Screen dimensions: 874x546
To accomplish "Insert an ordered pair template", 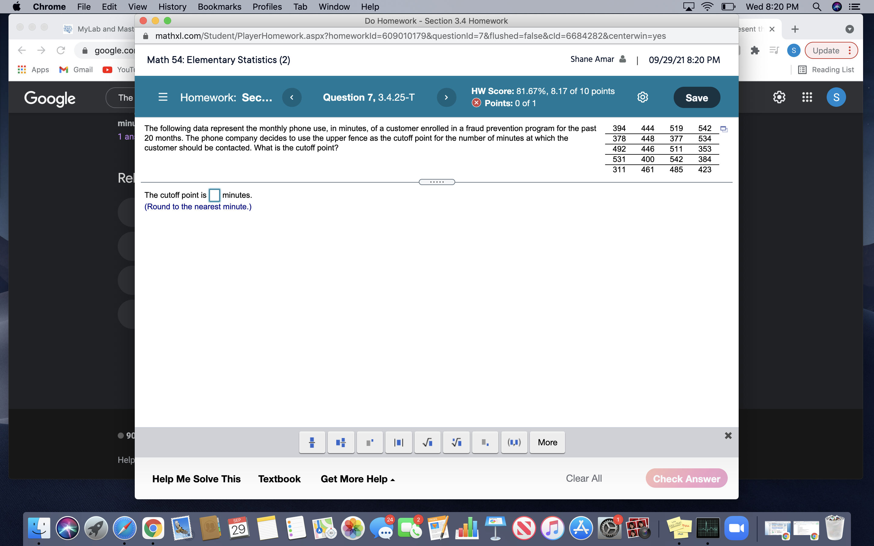I will tap(514, 442).
